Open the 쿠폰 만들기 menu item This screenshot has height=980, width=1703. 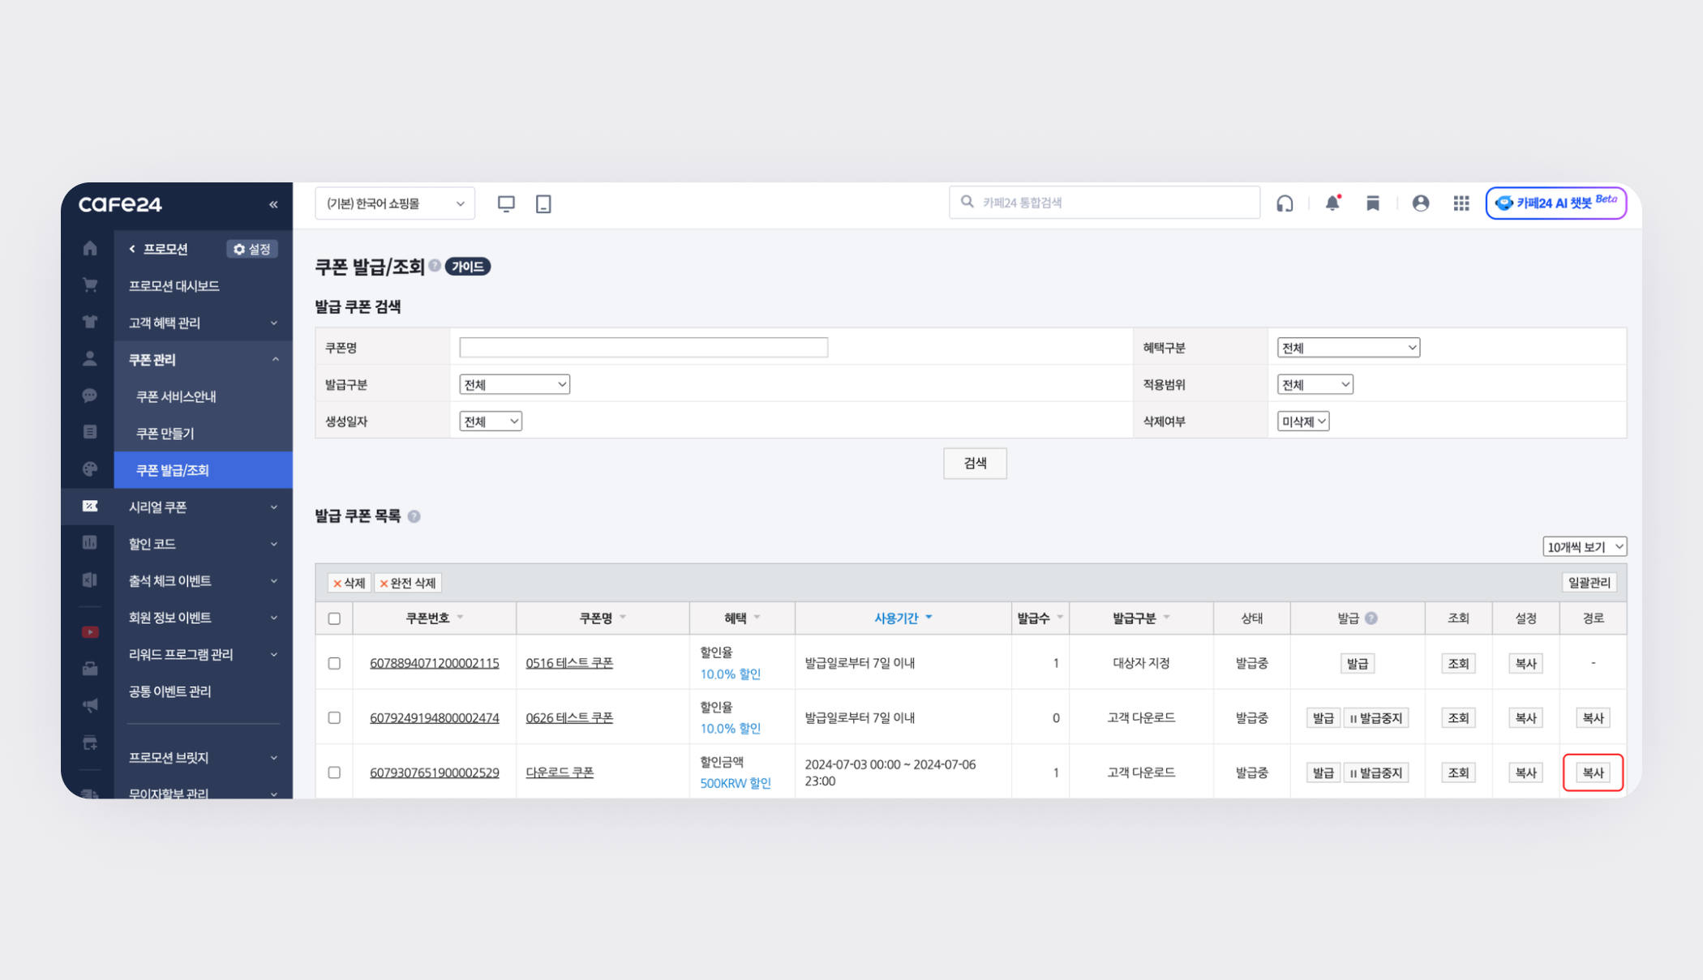click(165, 433)
